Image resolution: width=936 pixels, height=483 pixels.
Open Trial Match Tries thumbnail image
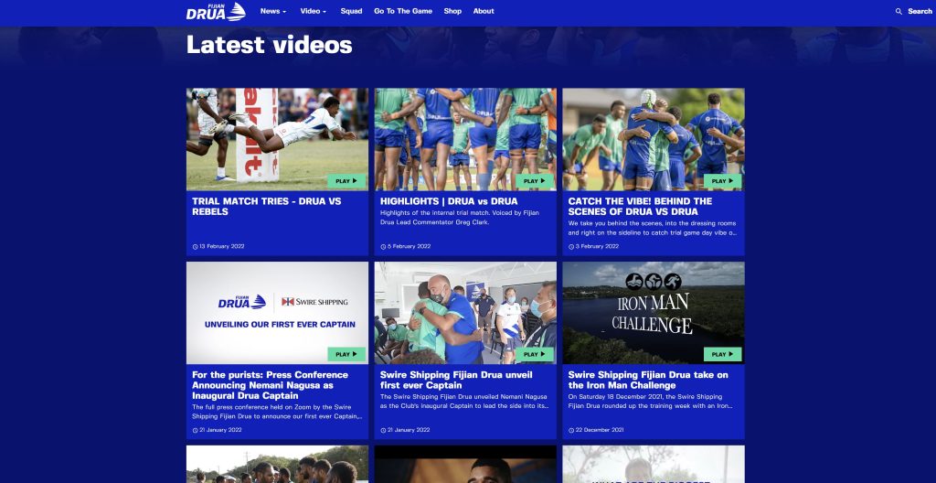[277, 139]
